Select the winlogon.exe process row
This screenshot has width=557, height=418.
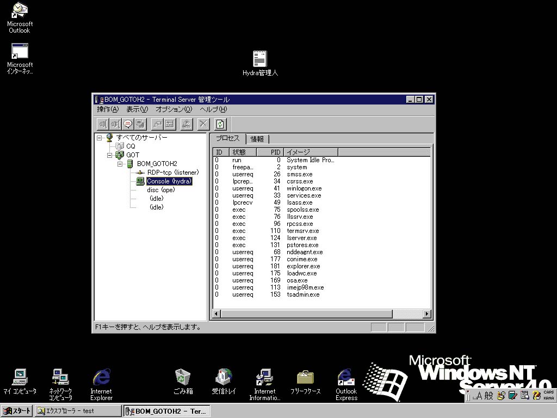tap(322, 188)
